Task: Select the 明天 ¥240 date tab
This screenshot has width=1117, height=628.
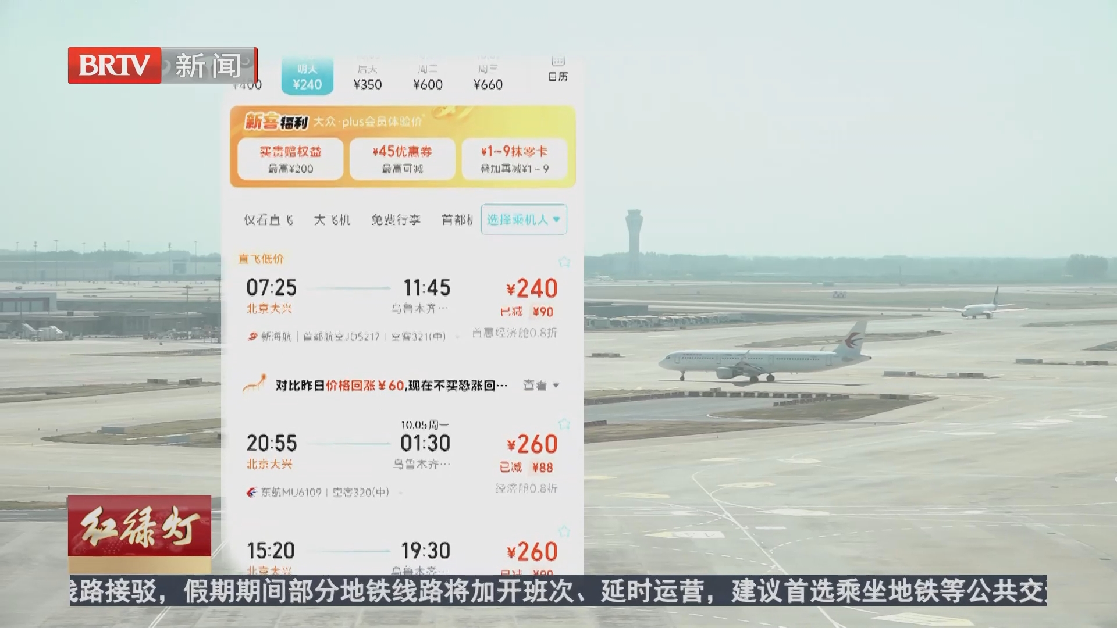Action: (307, 76)
